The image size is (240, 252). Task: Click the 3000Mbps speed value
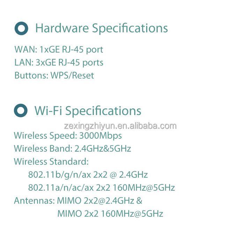click(x=100, y=136)
